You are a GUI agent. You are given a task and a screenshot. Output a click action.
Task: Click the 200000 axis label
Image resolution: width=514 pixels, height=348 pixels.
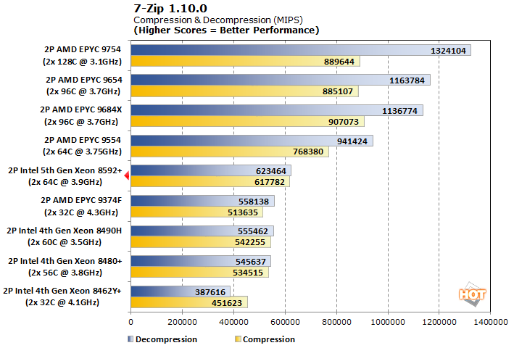click(x=182, y=322)
